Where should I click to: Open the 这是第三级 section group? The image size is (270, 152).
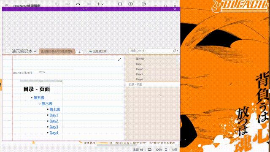point(98,52)
